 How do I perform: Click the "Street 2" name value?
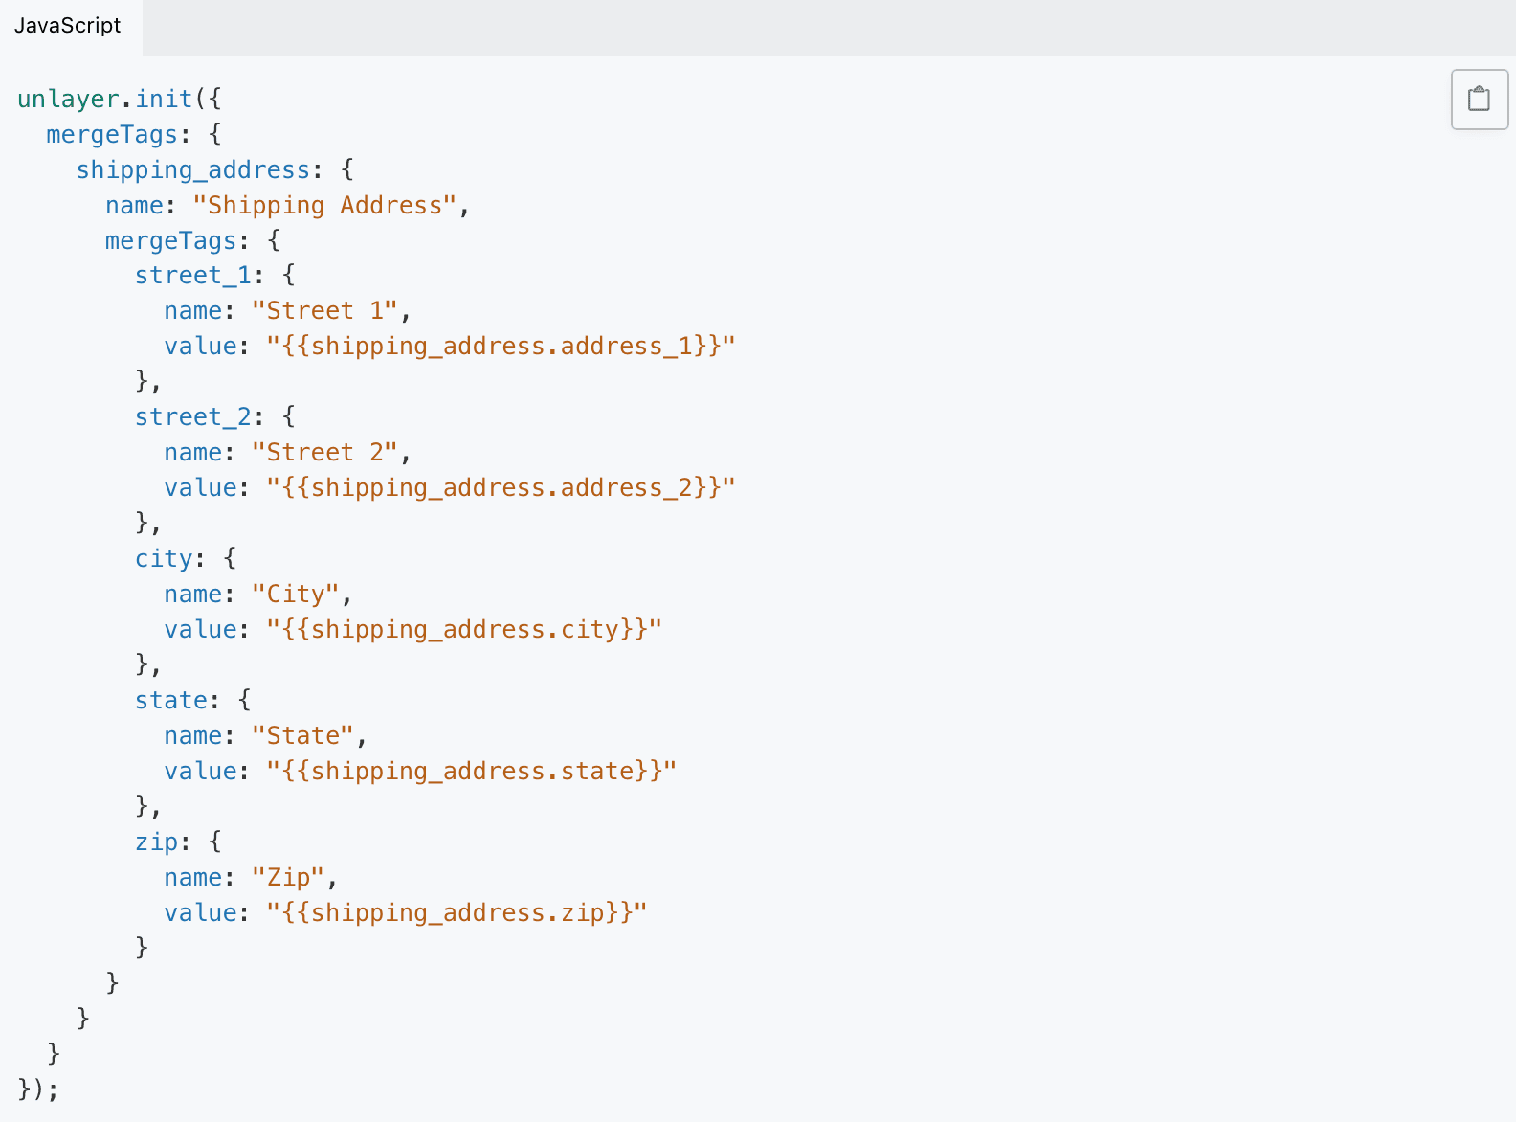(x=324, y=452)
